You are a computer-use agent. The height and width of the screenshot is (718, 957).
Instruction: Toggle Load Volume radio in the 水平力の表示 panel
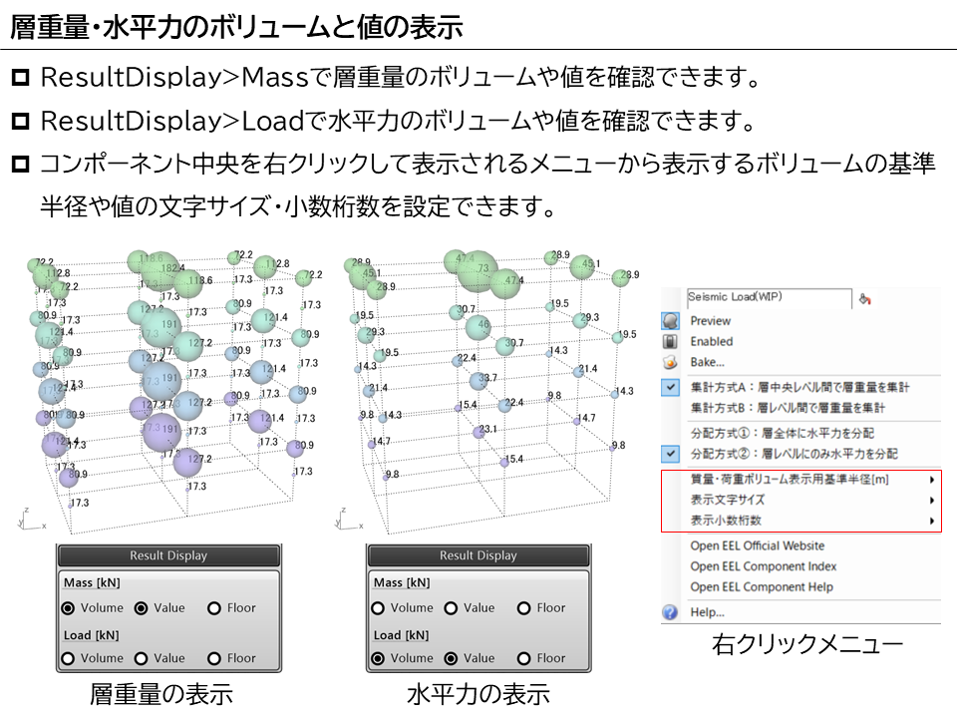coord(378,659)
